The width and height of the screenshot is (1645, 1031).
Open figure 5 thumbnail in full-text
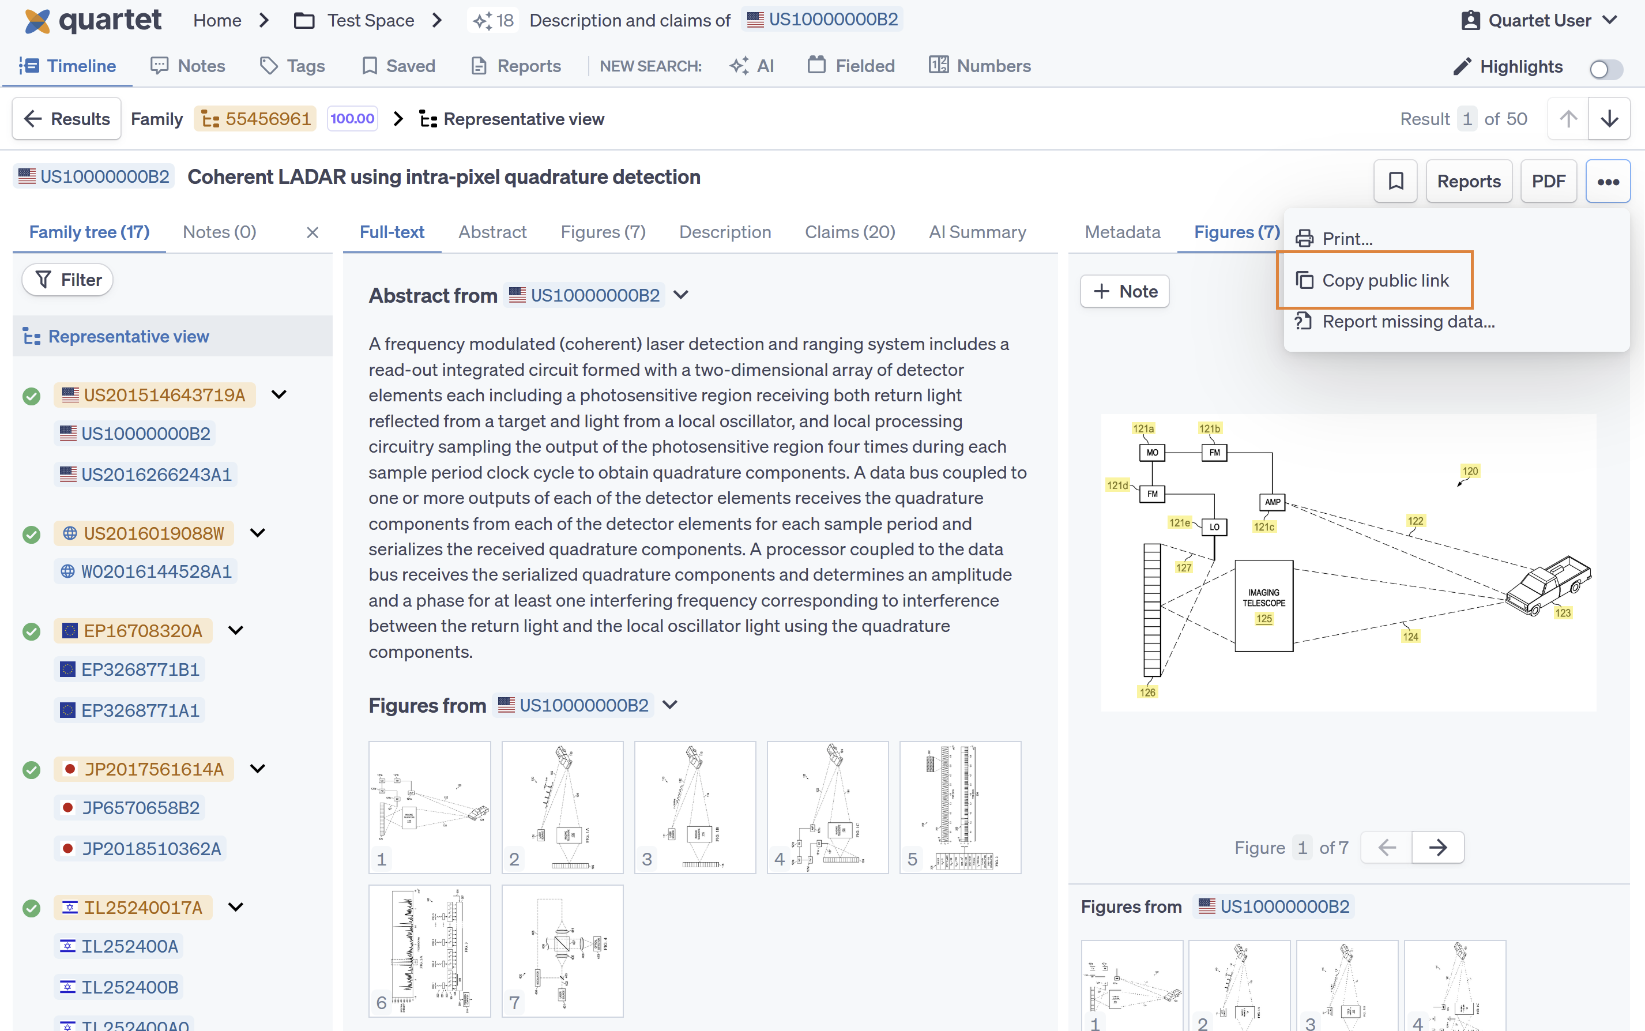959,807
